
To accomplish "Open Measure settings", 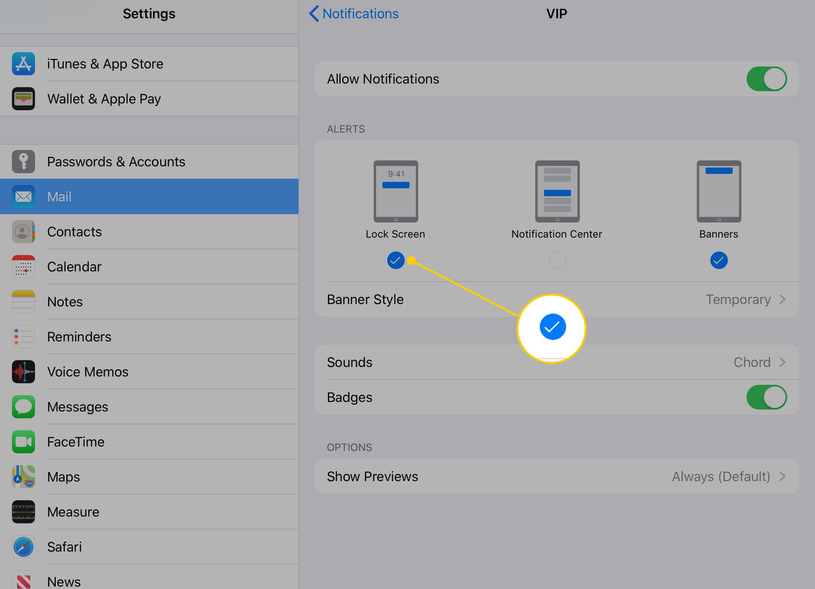I will pos(149,512).
